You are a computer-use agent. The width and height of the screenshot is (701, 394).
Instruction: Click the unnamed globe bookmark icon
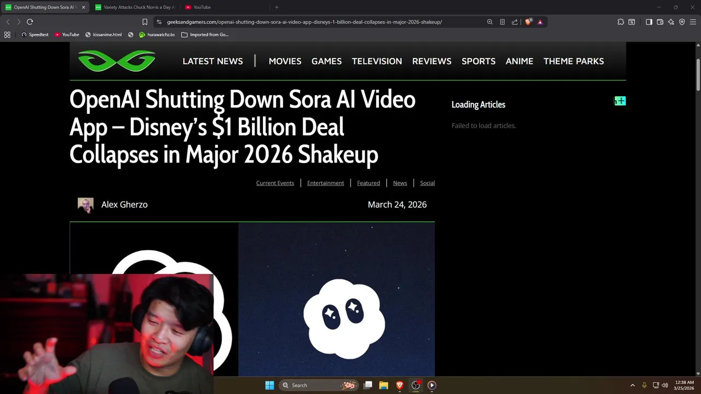click(130, 34)
